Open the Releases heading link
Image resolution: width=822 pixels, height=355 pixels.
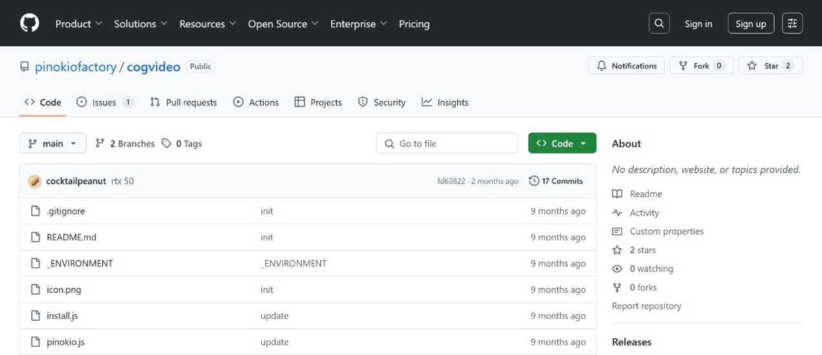(632, 342)
